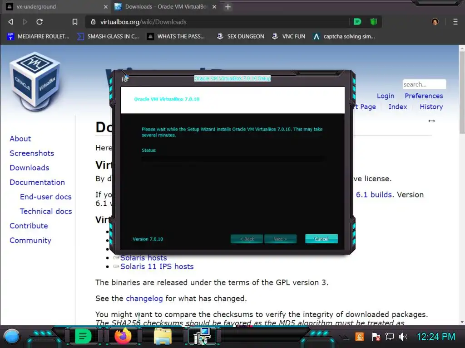This screenshot has height=348, width=465.
Task: Open the green notes extension icon in toolbar
Action: tap(357, 22)
